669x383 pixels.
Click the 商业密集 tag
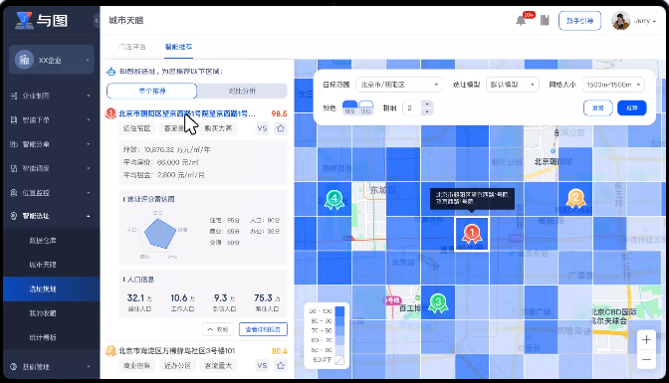tap(136, 365)
